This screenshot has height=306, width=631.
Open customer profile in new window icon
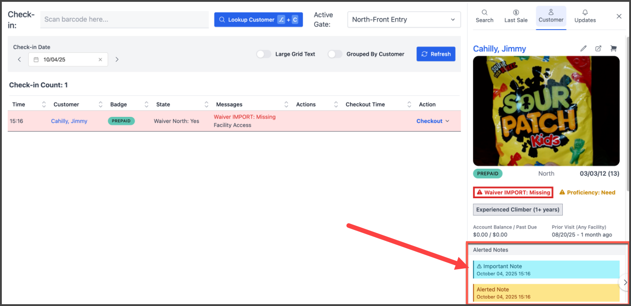[598, 49]
